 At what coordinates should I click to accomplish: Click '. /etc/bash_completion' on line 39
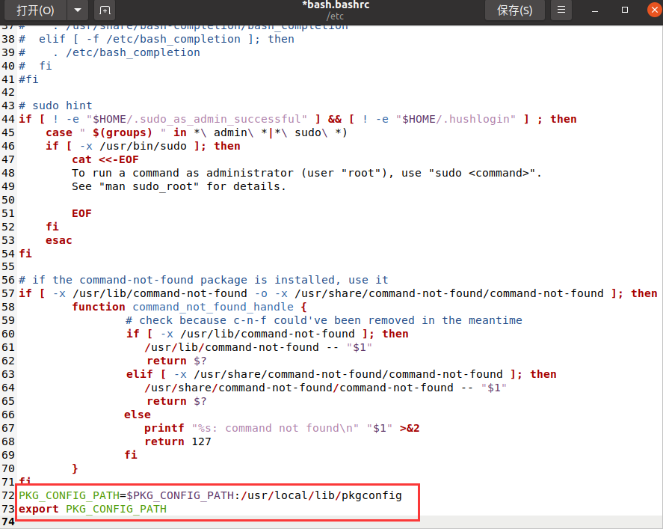tap(126, 52)
